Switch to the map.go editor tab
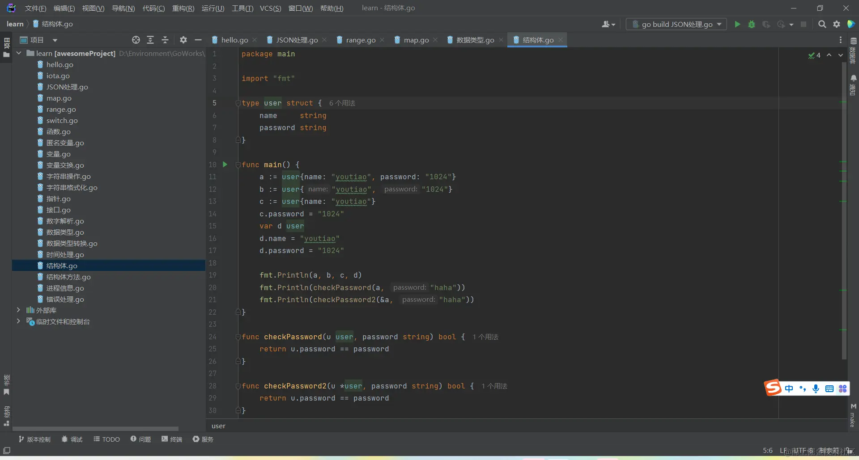 [x=416, y=40]
